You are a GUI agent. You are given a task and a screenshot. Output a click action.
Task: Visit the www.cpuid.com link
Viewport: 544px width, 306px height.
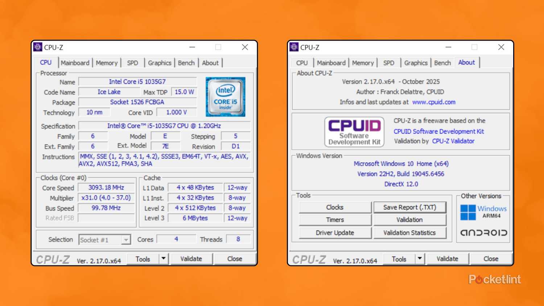(434, 102)
